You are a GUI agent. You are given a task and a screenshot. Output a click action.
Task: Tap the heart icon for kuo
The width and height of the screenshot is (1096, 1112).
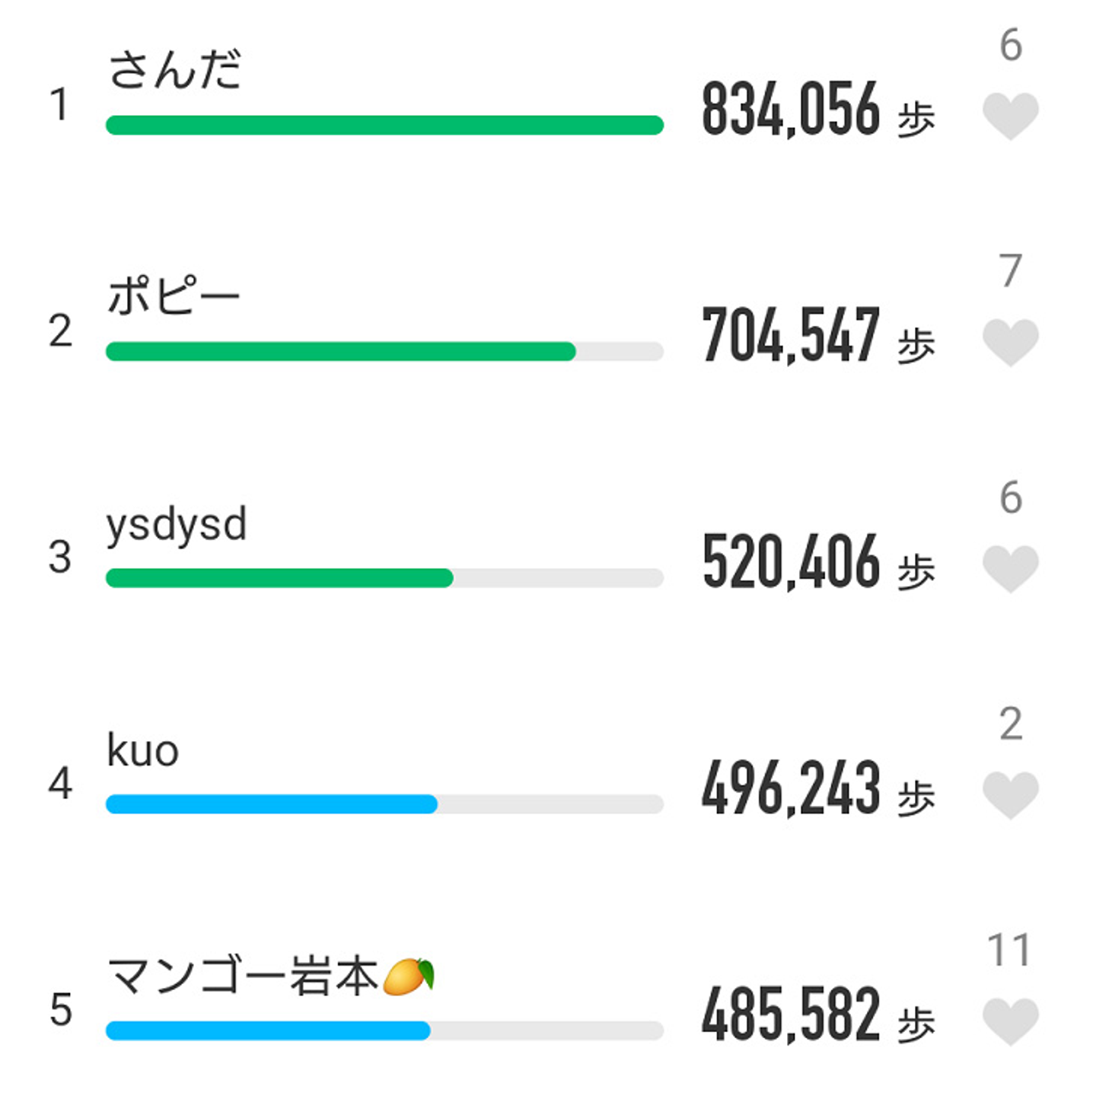[1010, 794]
